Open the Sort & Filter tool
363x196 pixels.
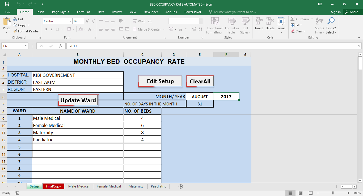[x=319, y=25]
